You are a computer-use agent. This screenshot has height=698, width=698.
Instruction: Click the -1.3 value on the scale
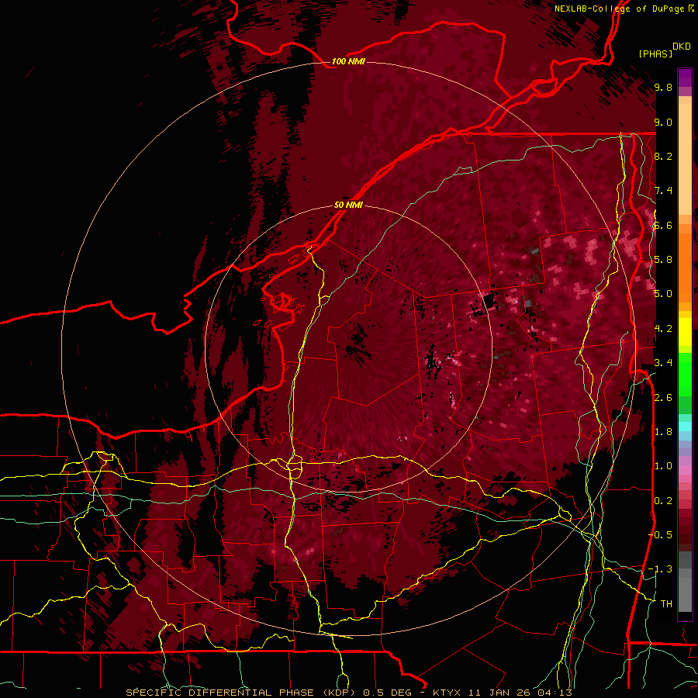pos(660,569)
